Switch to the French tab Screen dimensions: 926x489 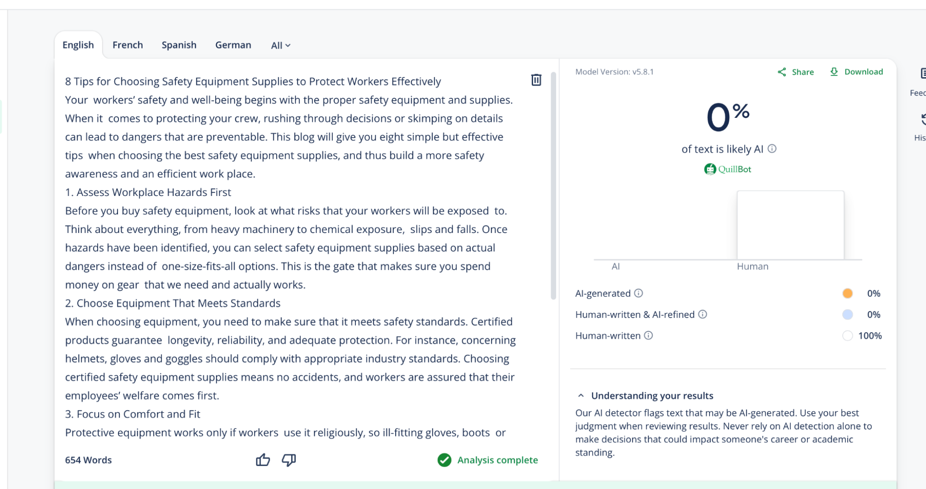click(x=128, y=45)
